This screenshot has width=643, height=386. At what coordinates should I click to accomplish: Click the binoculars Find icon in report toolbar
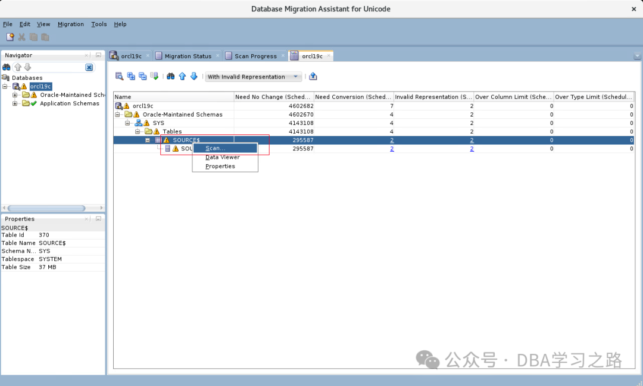[x=171, y=76]
